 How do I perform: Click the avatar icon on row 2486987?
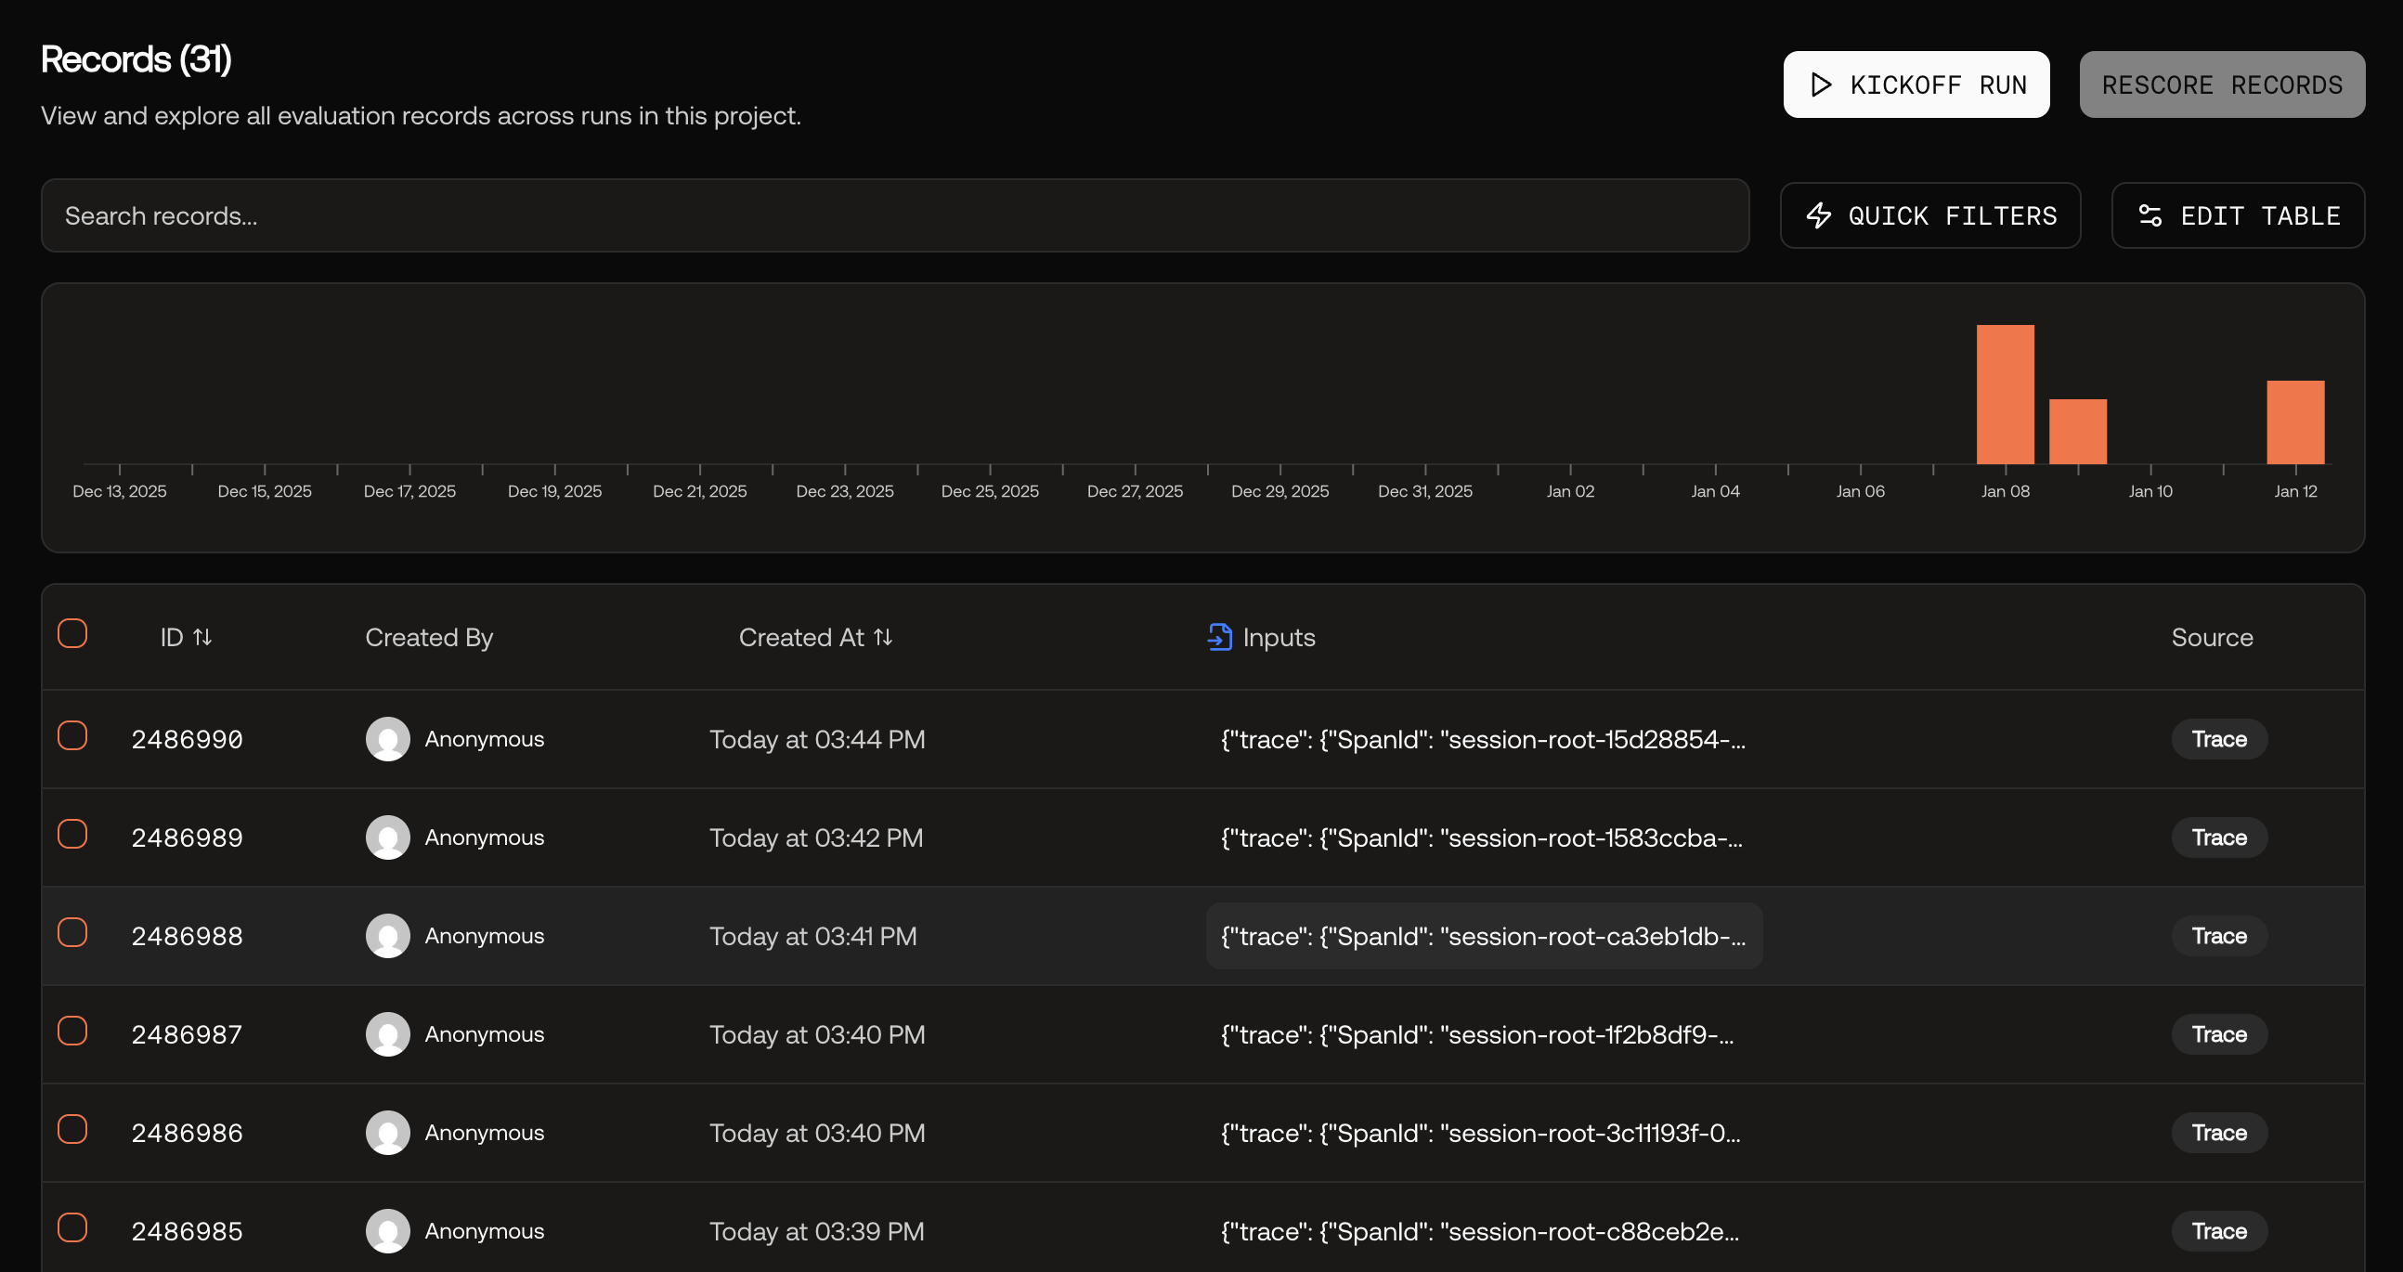point(388,1034)
